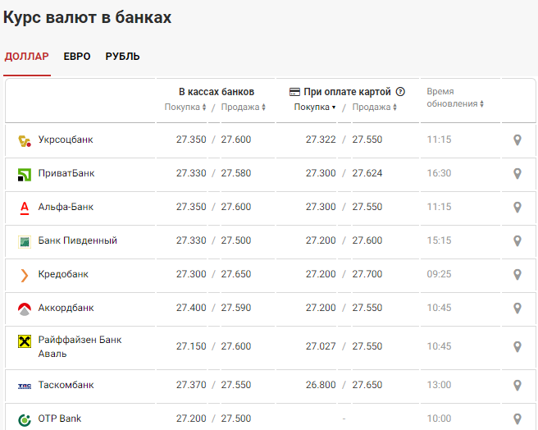This screenshot has height=430, width=538.
Task: Click the help question mark icon
Action: click(400, 92)
